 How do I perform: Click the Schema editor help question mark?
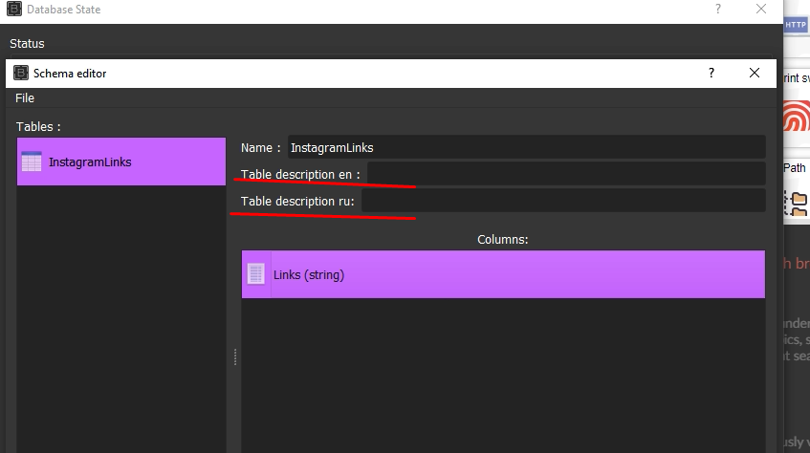pyautogui.click(x=711, y=73)
